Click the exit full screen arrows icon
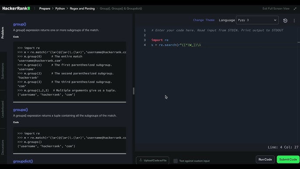The width and height of the screenshot is (300, 169). [295, 9]
